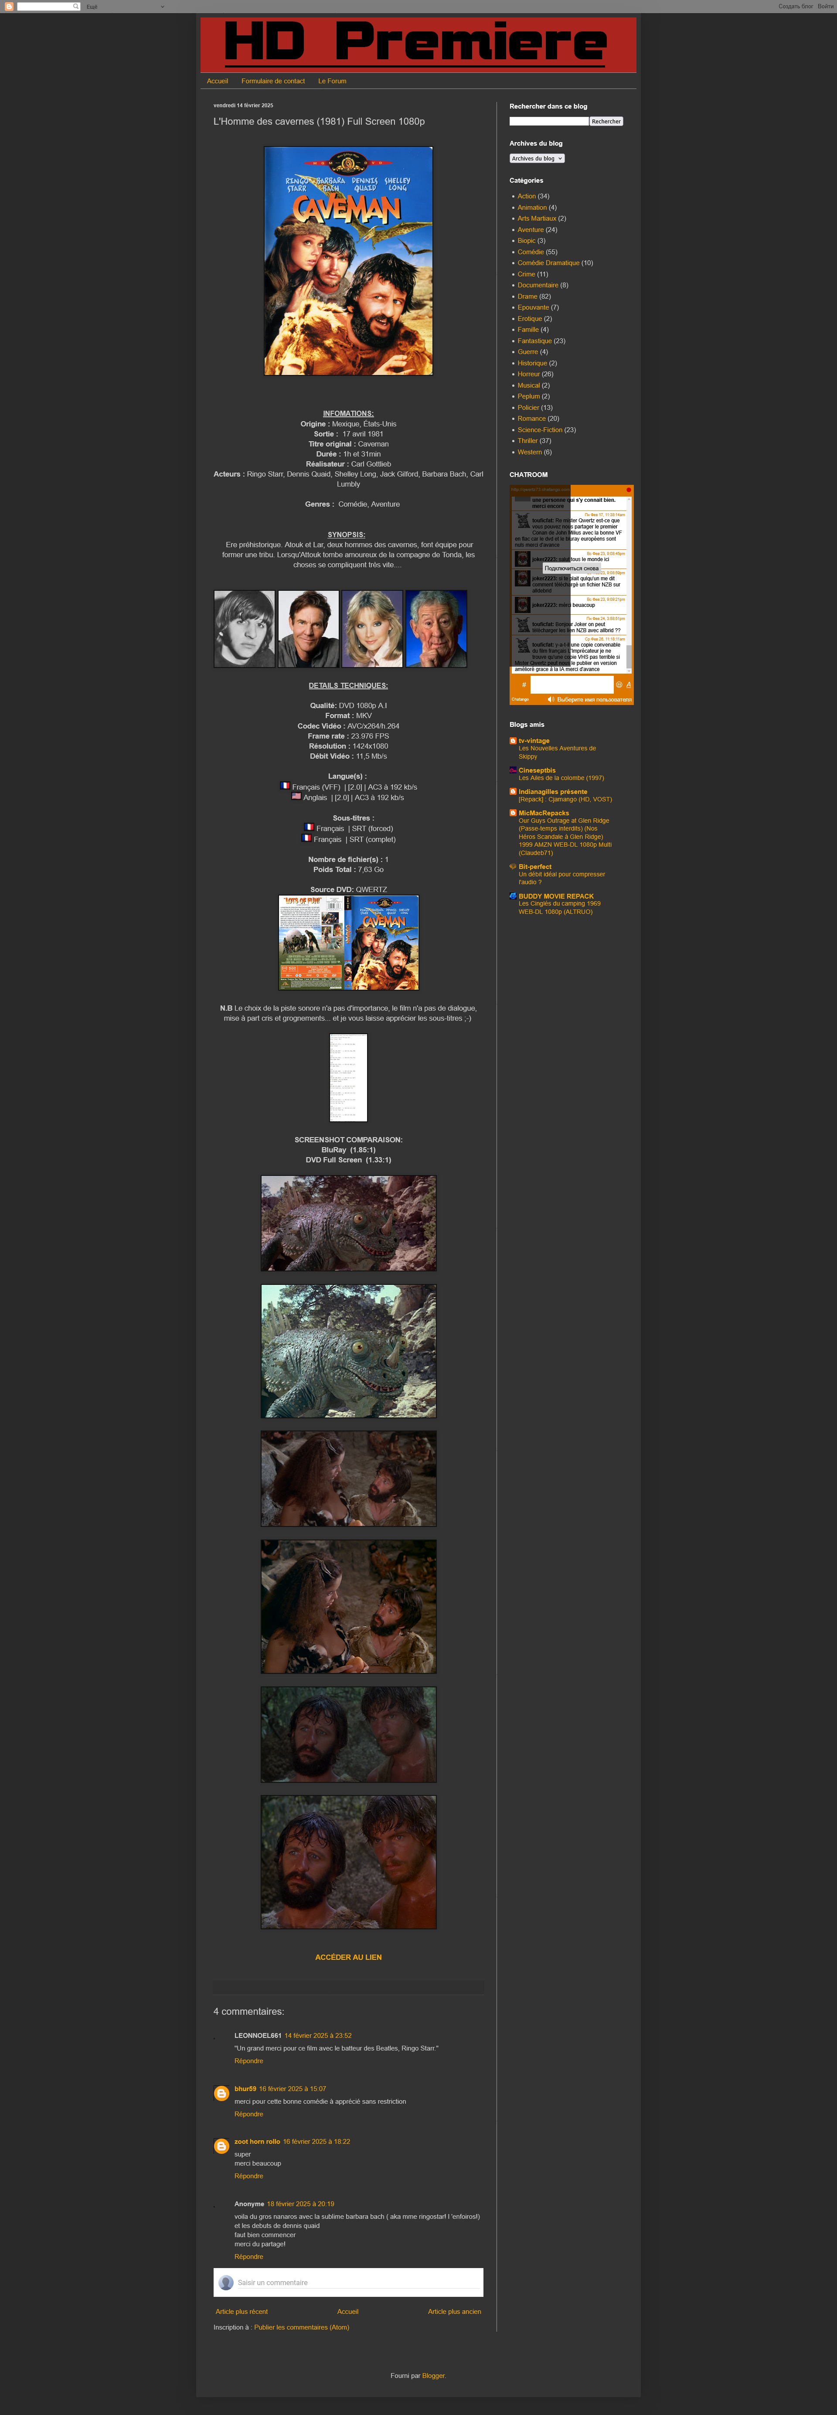The height and width of the screenshot is (2415, 837).
Task: Click the avatar in the comment box
Action: click(x=226, y=2282)
